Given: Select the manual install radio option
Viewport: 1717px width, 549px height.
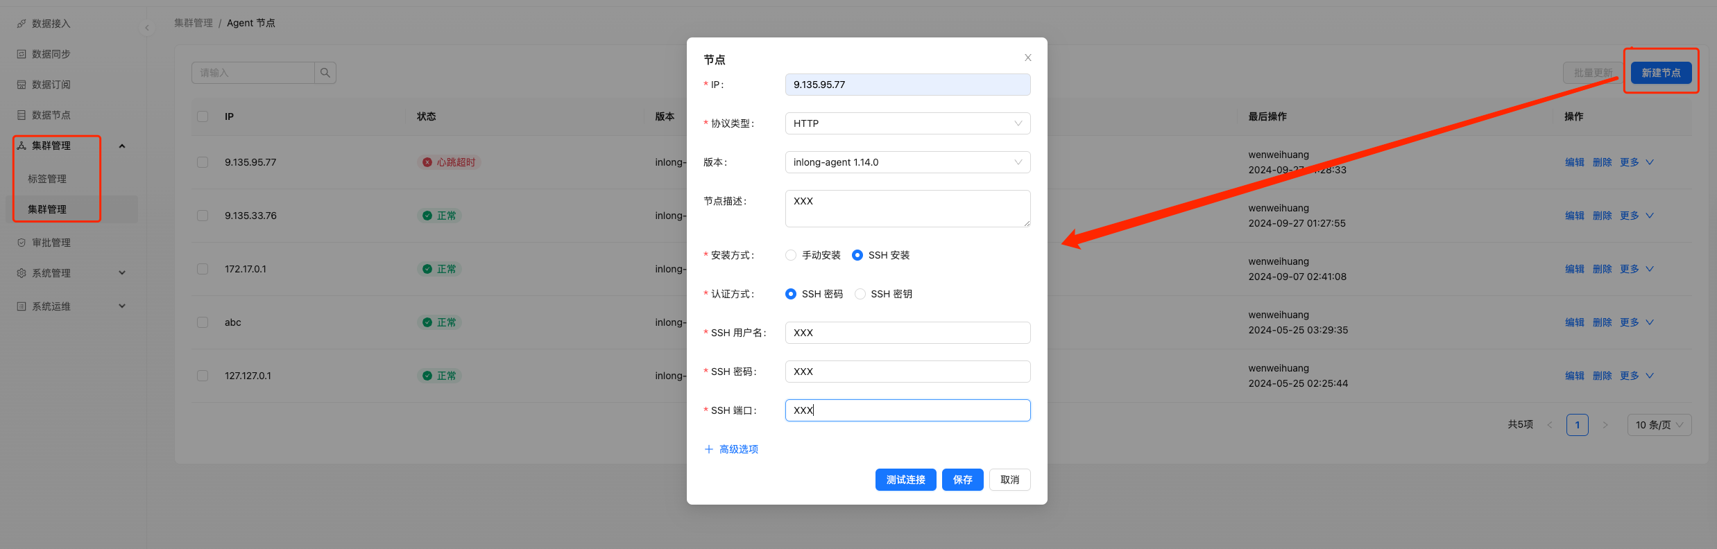Looking at the screenshot, I should [791, 255].
